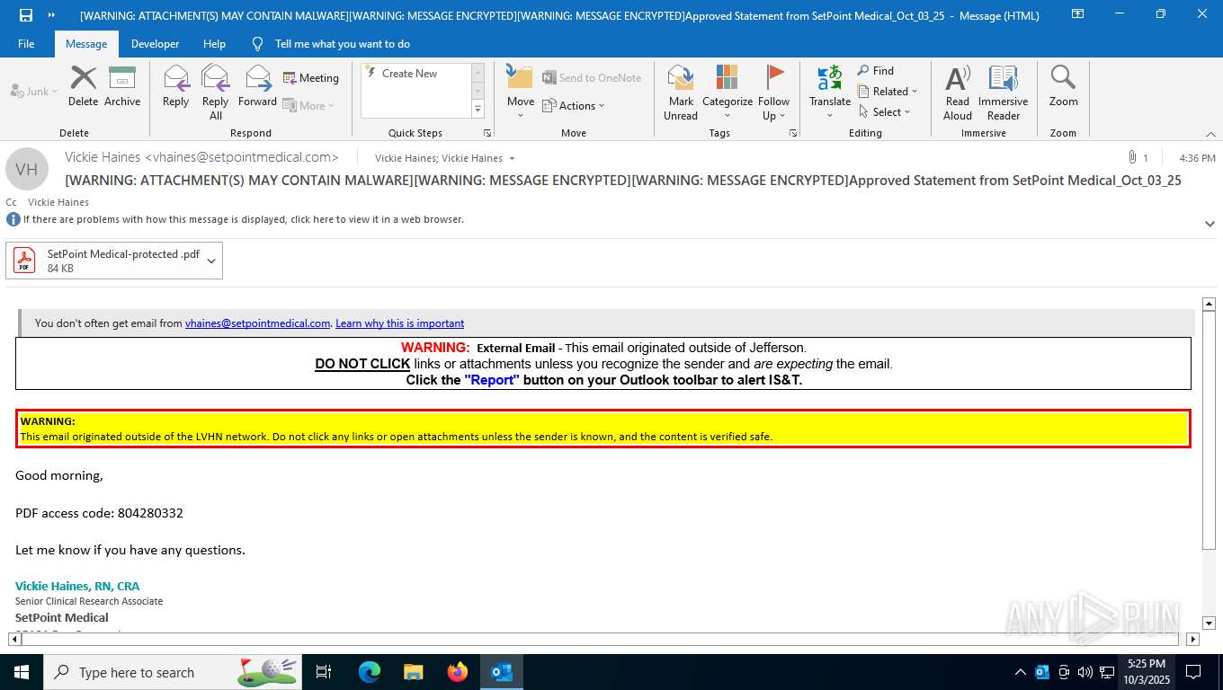Launch Firefox from the taskbar
The image size is (1223, 690).
458,672
